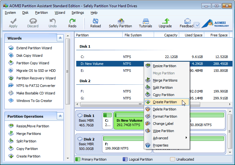Select Merge Partitions in operations panel
The width and height of the screenshot is (235, 165).
pos(29,134)
